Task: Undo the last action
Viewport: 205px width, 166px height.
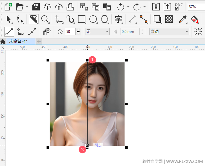Action: (x=121, y=7)
